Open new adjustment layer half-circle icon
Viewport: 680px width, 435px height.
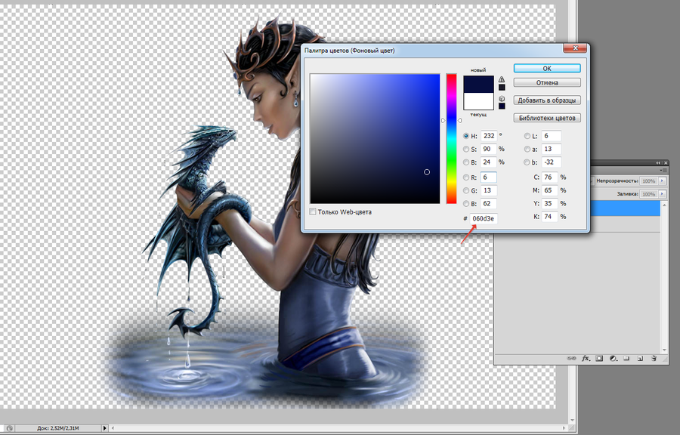point(614,358)
